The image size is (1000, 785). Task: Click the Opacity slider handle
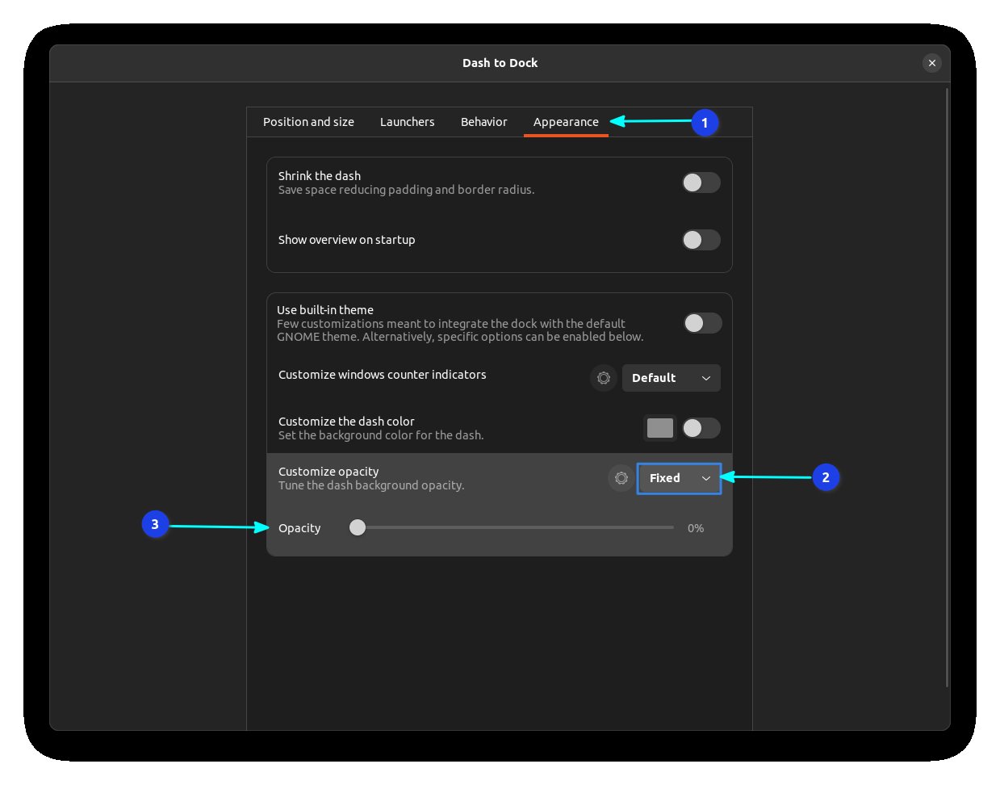(357, 527)
